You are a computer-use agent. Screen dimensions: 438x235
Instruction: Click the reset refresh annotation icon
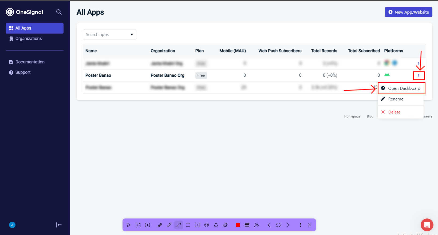tap(278, 225)
